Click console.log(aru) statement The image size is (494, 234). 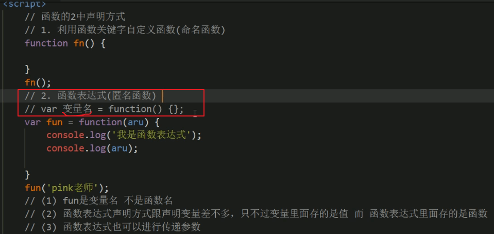(92, 148)
